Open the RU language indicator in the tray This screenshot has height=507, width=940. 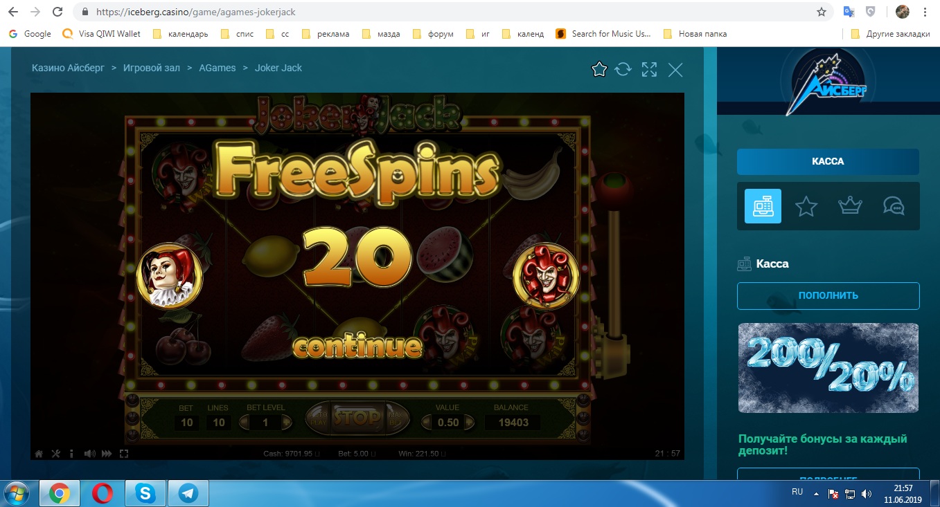pyautogui.click(x=797, y=492)
